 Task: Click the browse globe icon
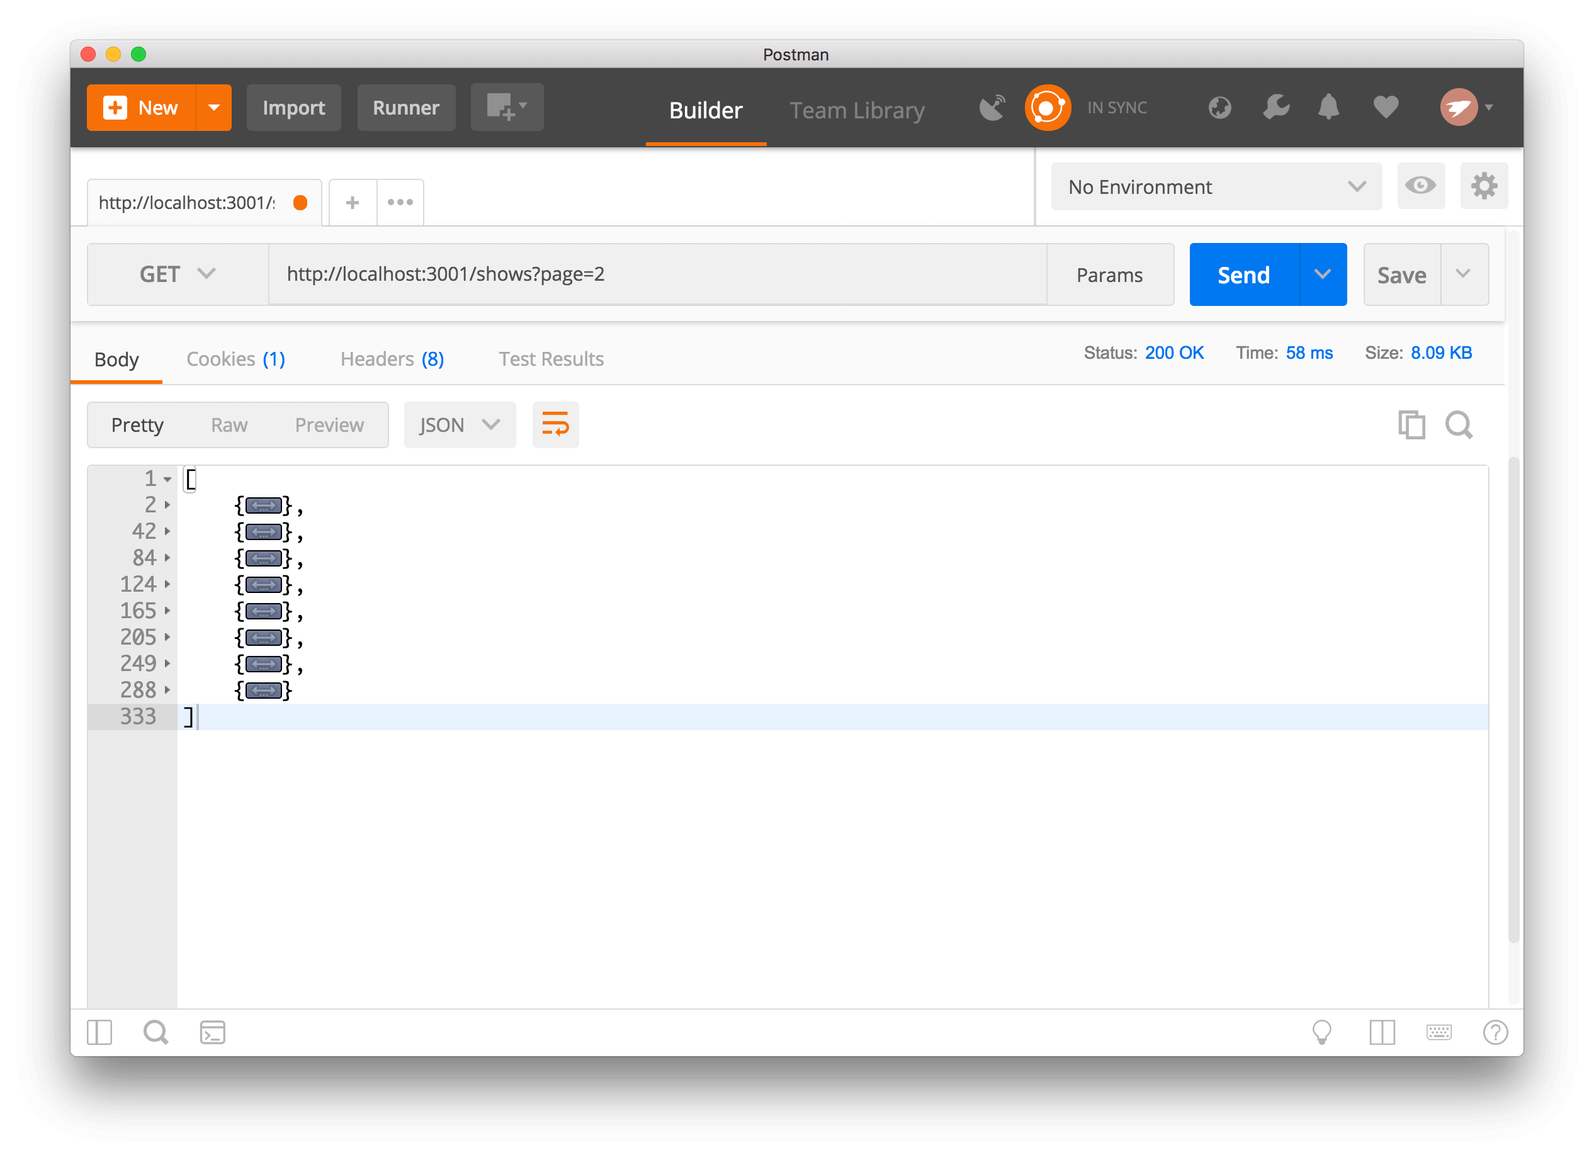(x=1219, y=108)
